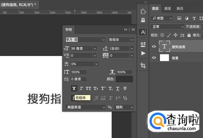Open tracking dropdown arrow
203x138 pixels.
pyautogui.click(x=132, y=56)
